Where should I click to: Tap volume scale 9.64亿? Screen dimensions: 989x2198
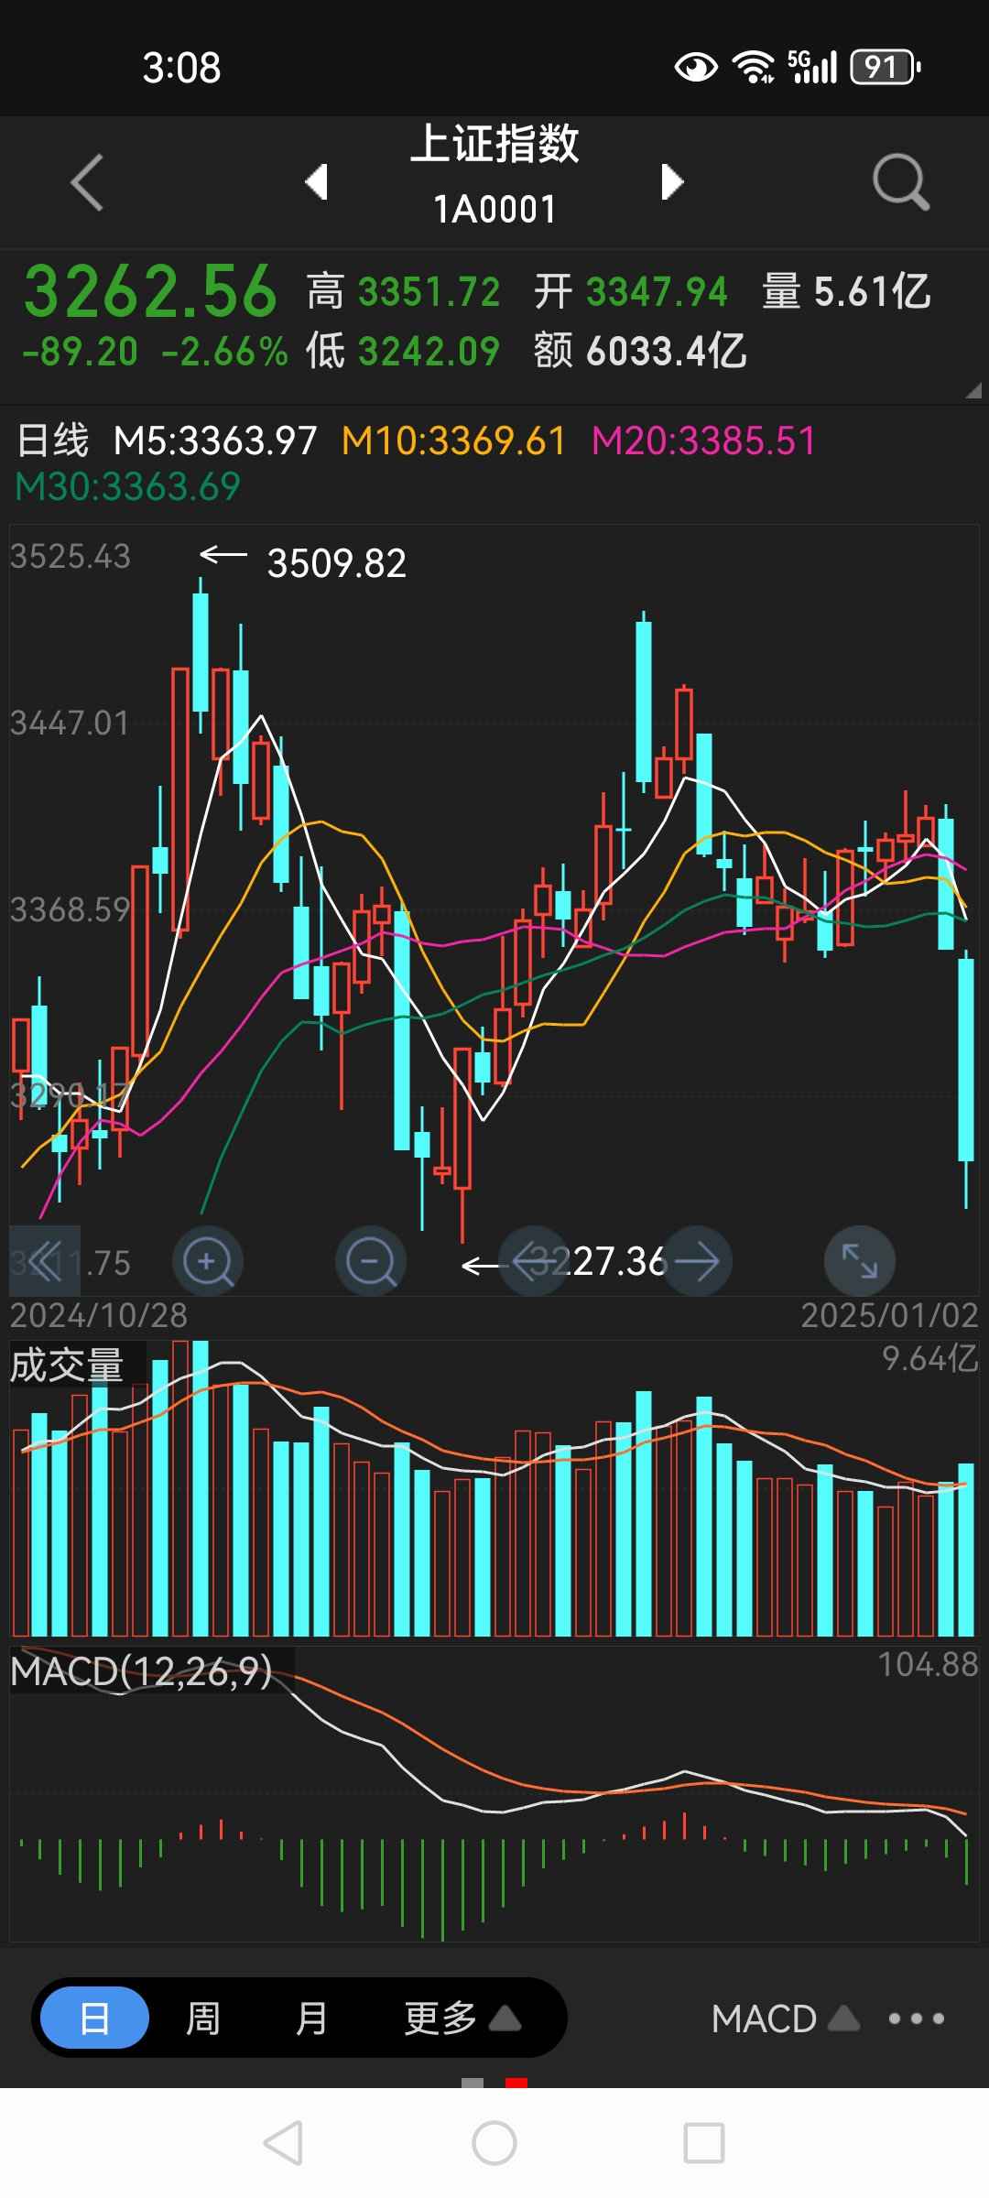(x=930, y=1358)
